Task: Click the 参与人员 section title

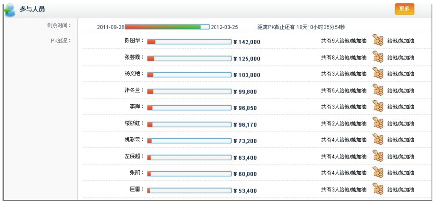Action: click(33, 9)
